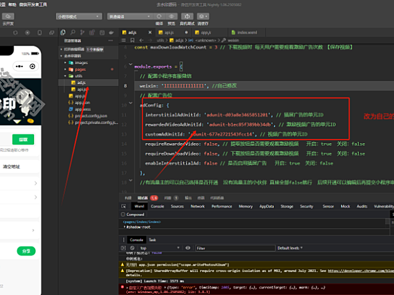Open the ad.js file in utils folder

pyautogui.click(x=82, y=82)
